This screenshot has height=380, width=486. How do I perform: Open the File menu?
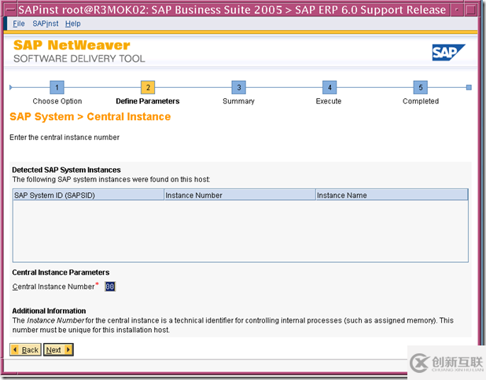pos(19,24)
